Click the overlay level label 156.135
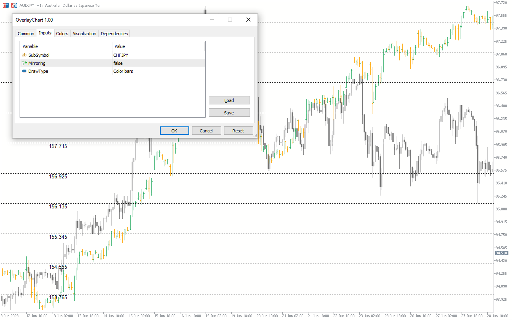512x320 pixels. pos(58,206)
